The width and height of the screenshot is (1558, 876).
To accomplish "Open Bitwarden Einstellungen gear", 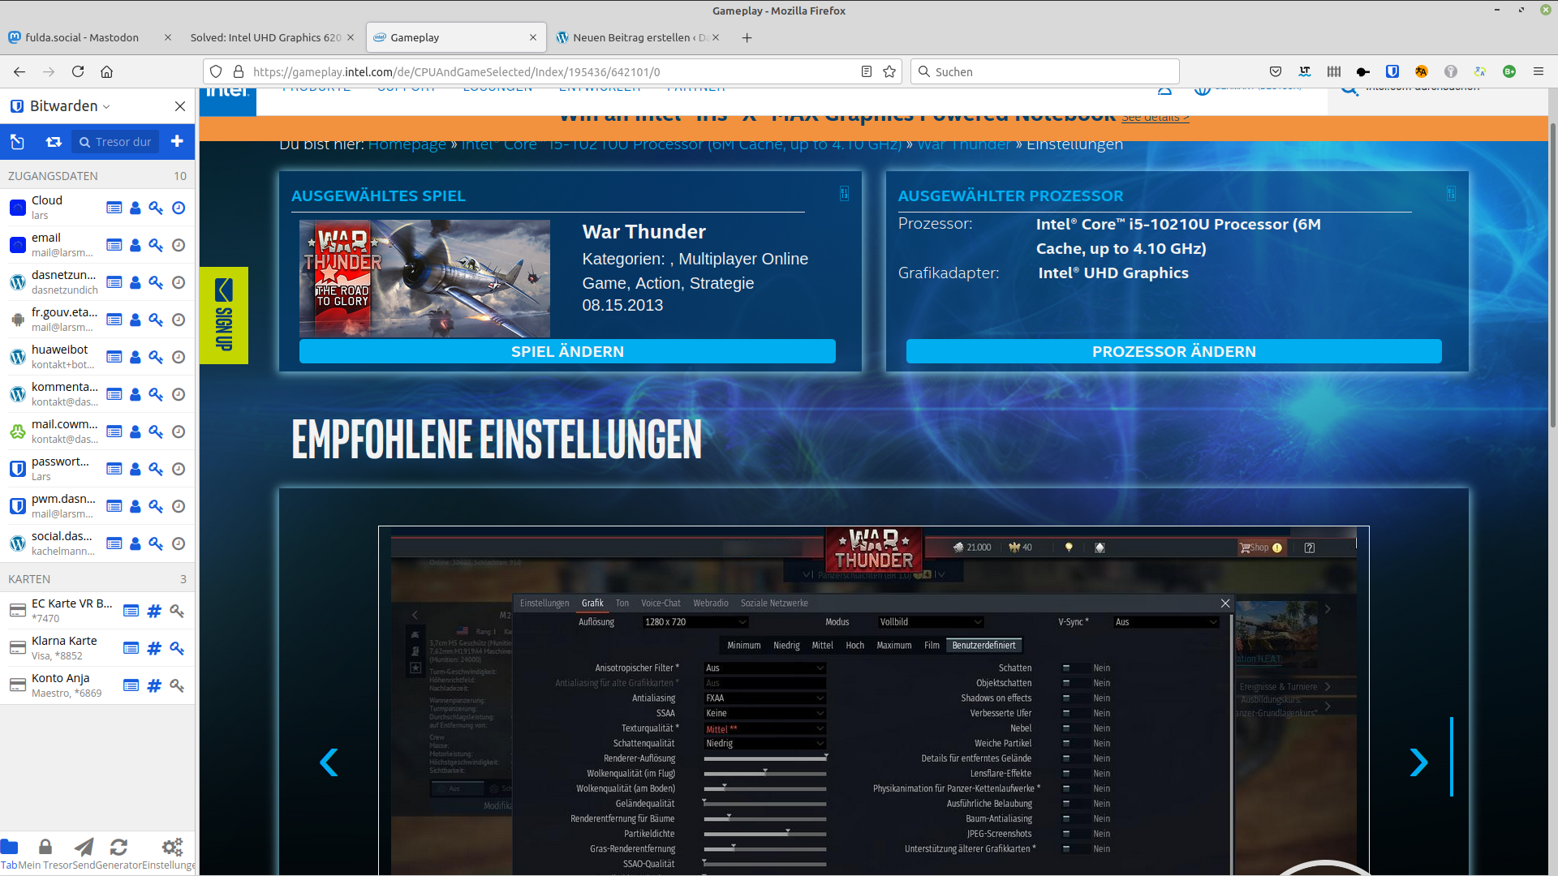I will coord(170,854).
